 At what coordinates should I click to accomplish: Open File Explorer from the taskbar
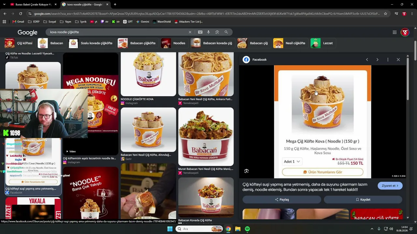[x=238, y=229]
